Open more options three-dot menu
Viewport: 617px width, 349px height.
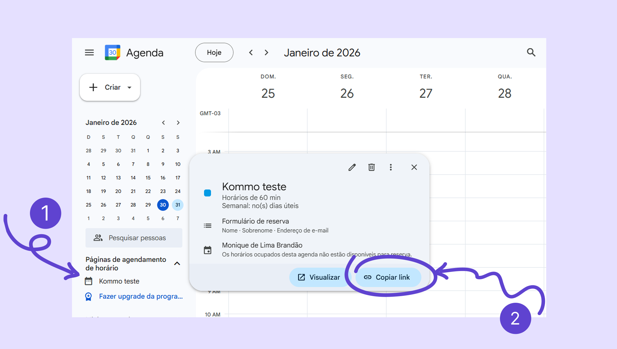click(x=391, y=167)
